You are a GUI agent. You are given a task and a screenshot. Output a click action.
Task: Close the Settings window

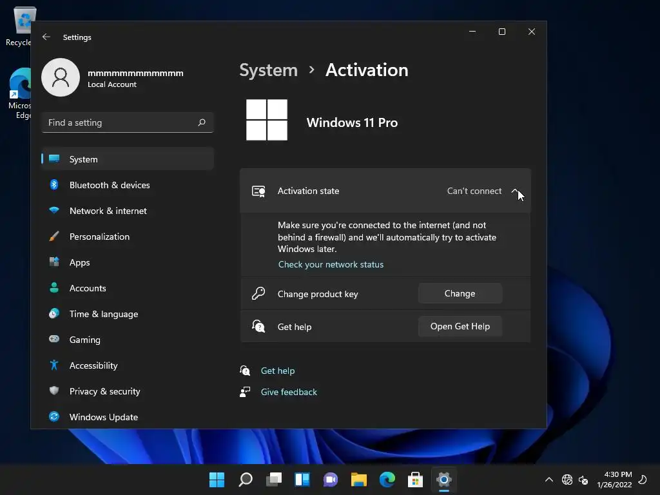coord(532,32)
